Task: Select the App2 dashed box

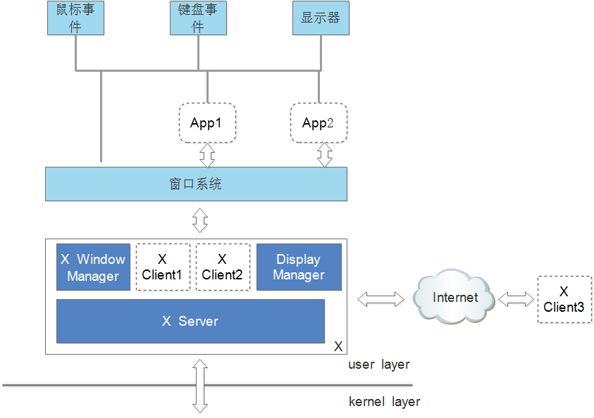Action: point(319,123)
